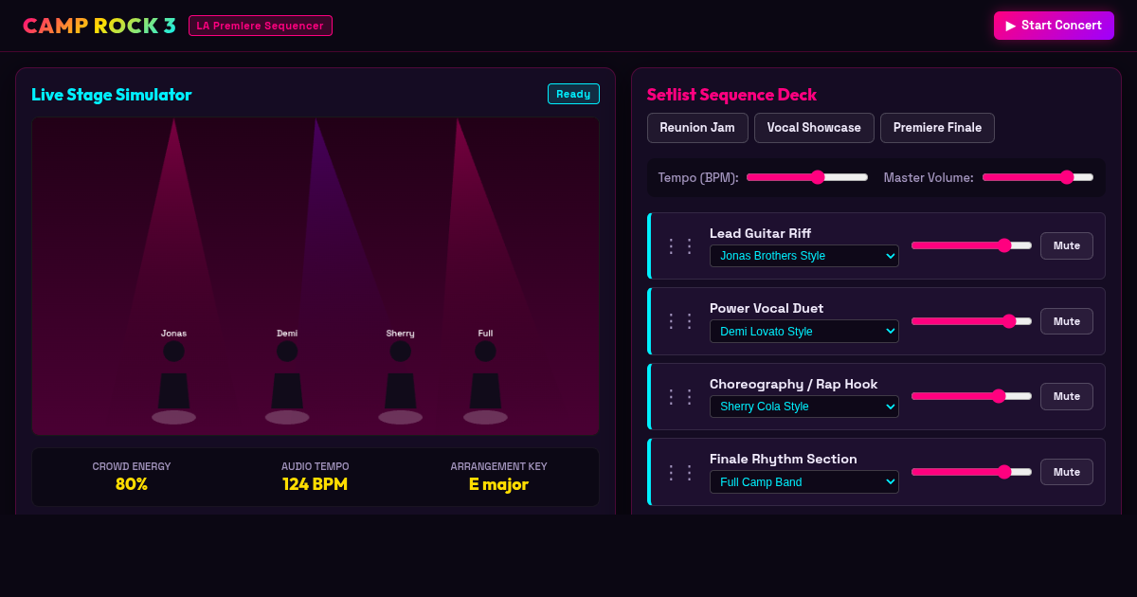Adjust Choreography / Rap Hook volume slider
Image resolution: width=1137 pixels, height=597 pixels.
[971, 396]
